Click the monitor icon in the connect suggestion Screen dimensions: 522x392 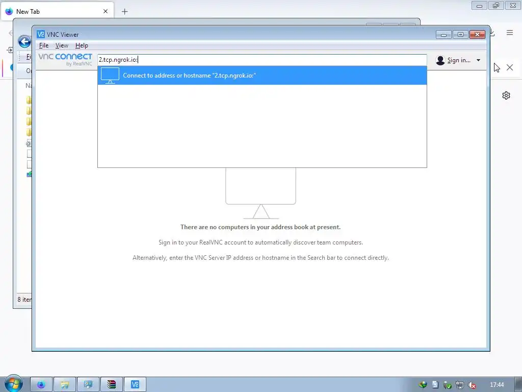(x=110, y=76)
